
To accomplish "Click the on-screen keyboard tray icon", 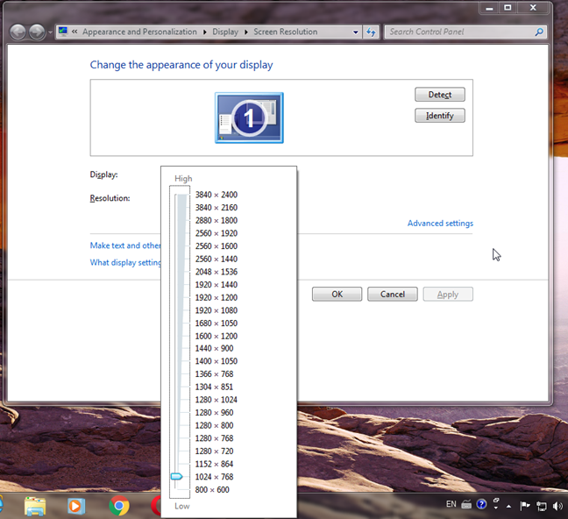I will (466, 504).
